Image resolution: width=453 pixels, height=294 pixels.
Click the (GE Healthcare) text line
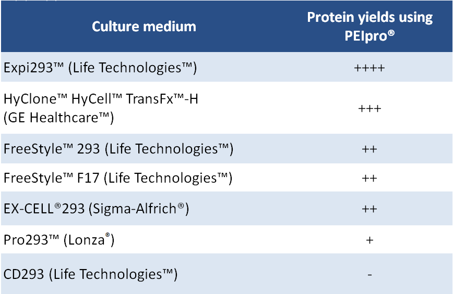58,117
